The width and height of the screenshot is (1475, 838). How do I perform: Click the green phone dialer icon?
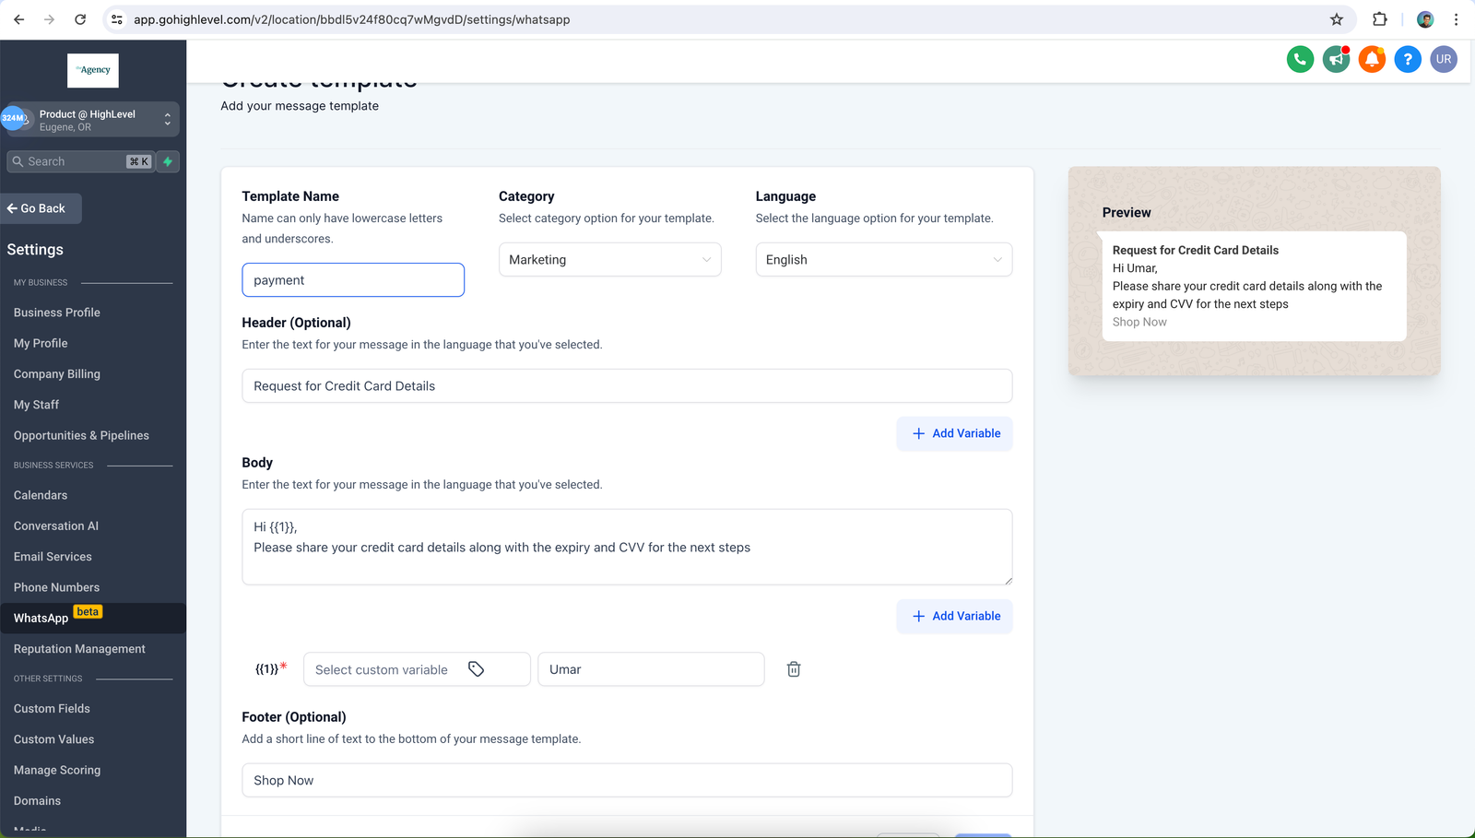[x=1300, y=59]
